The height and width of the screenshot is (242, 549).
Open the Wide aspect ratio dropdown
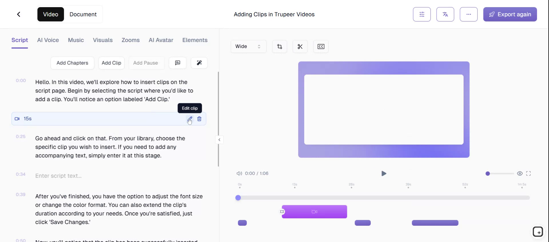coord(248,47)
